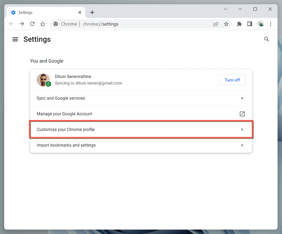Click Dilum Senevirathne's profile photo
282x234 pixels.
[43, 80]
